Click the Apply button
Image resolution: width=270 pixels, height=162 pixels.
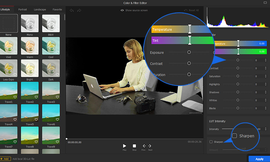coord(259,159)
